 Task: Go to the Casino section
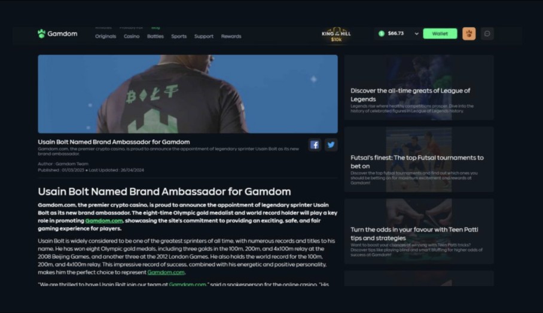point(132,36)
